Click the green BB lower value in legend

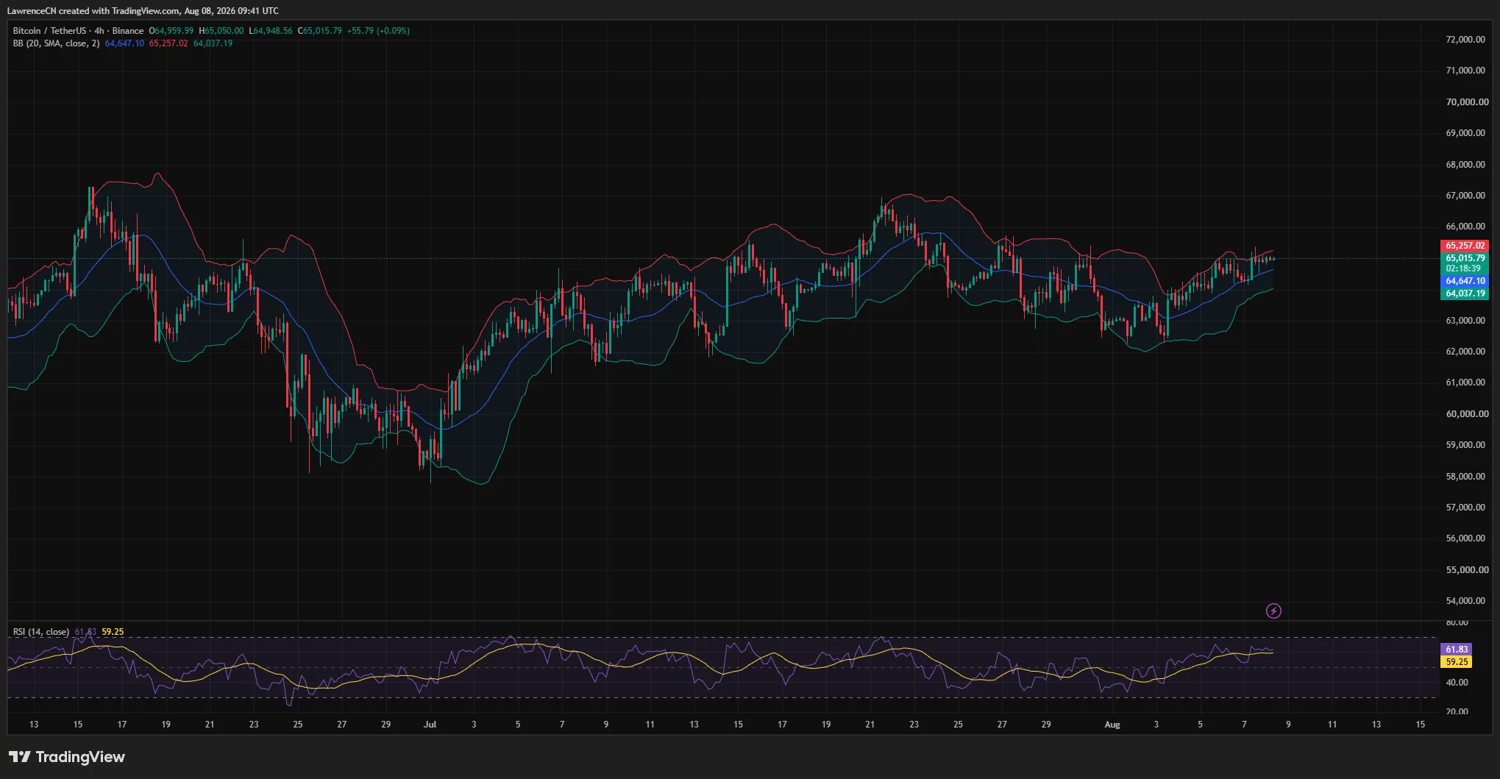[213, 43]
